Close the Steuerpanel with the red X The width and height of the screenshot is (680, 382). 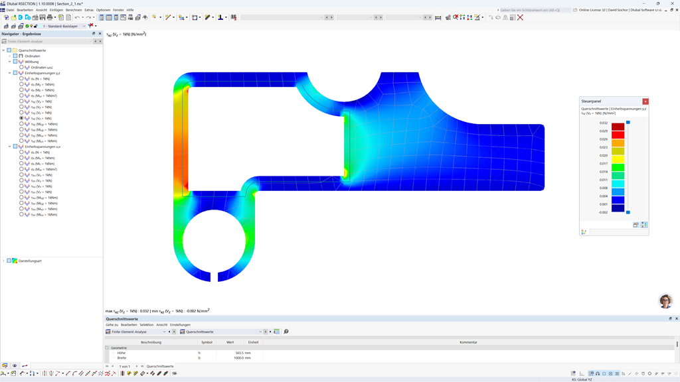click(645, 101)
